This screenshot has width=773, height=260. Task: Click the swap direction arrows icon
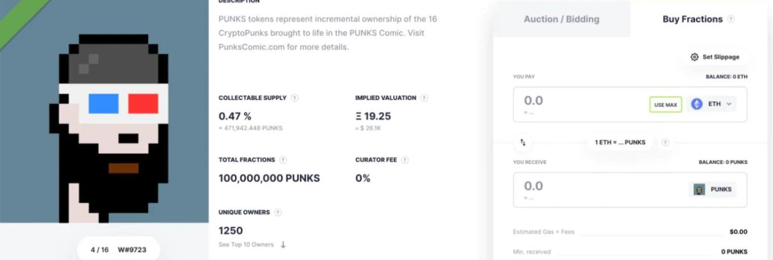click(523, 142)
